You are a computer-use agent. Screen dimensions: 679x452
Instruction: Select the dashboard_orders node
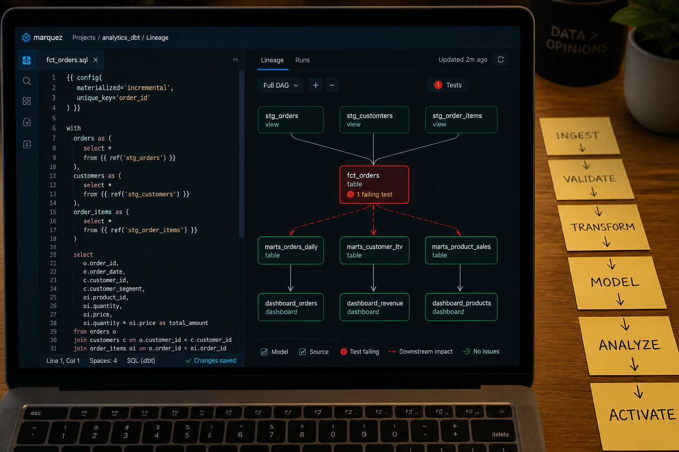point(291,307)
